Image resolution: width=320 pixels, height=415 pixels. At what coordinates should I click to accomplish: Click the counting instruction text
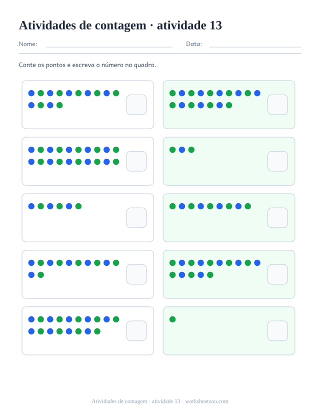87,65
